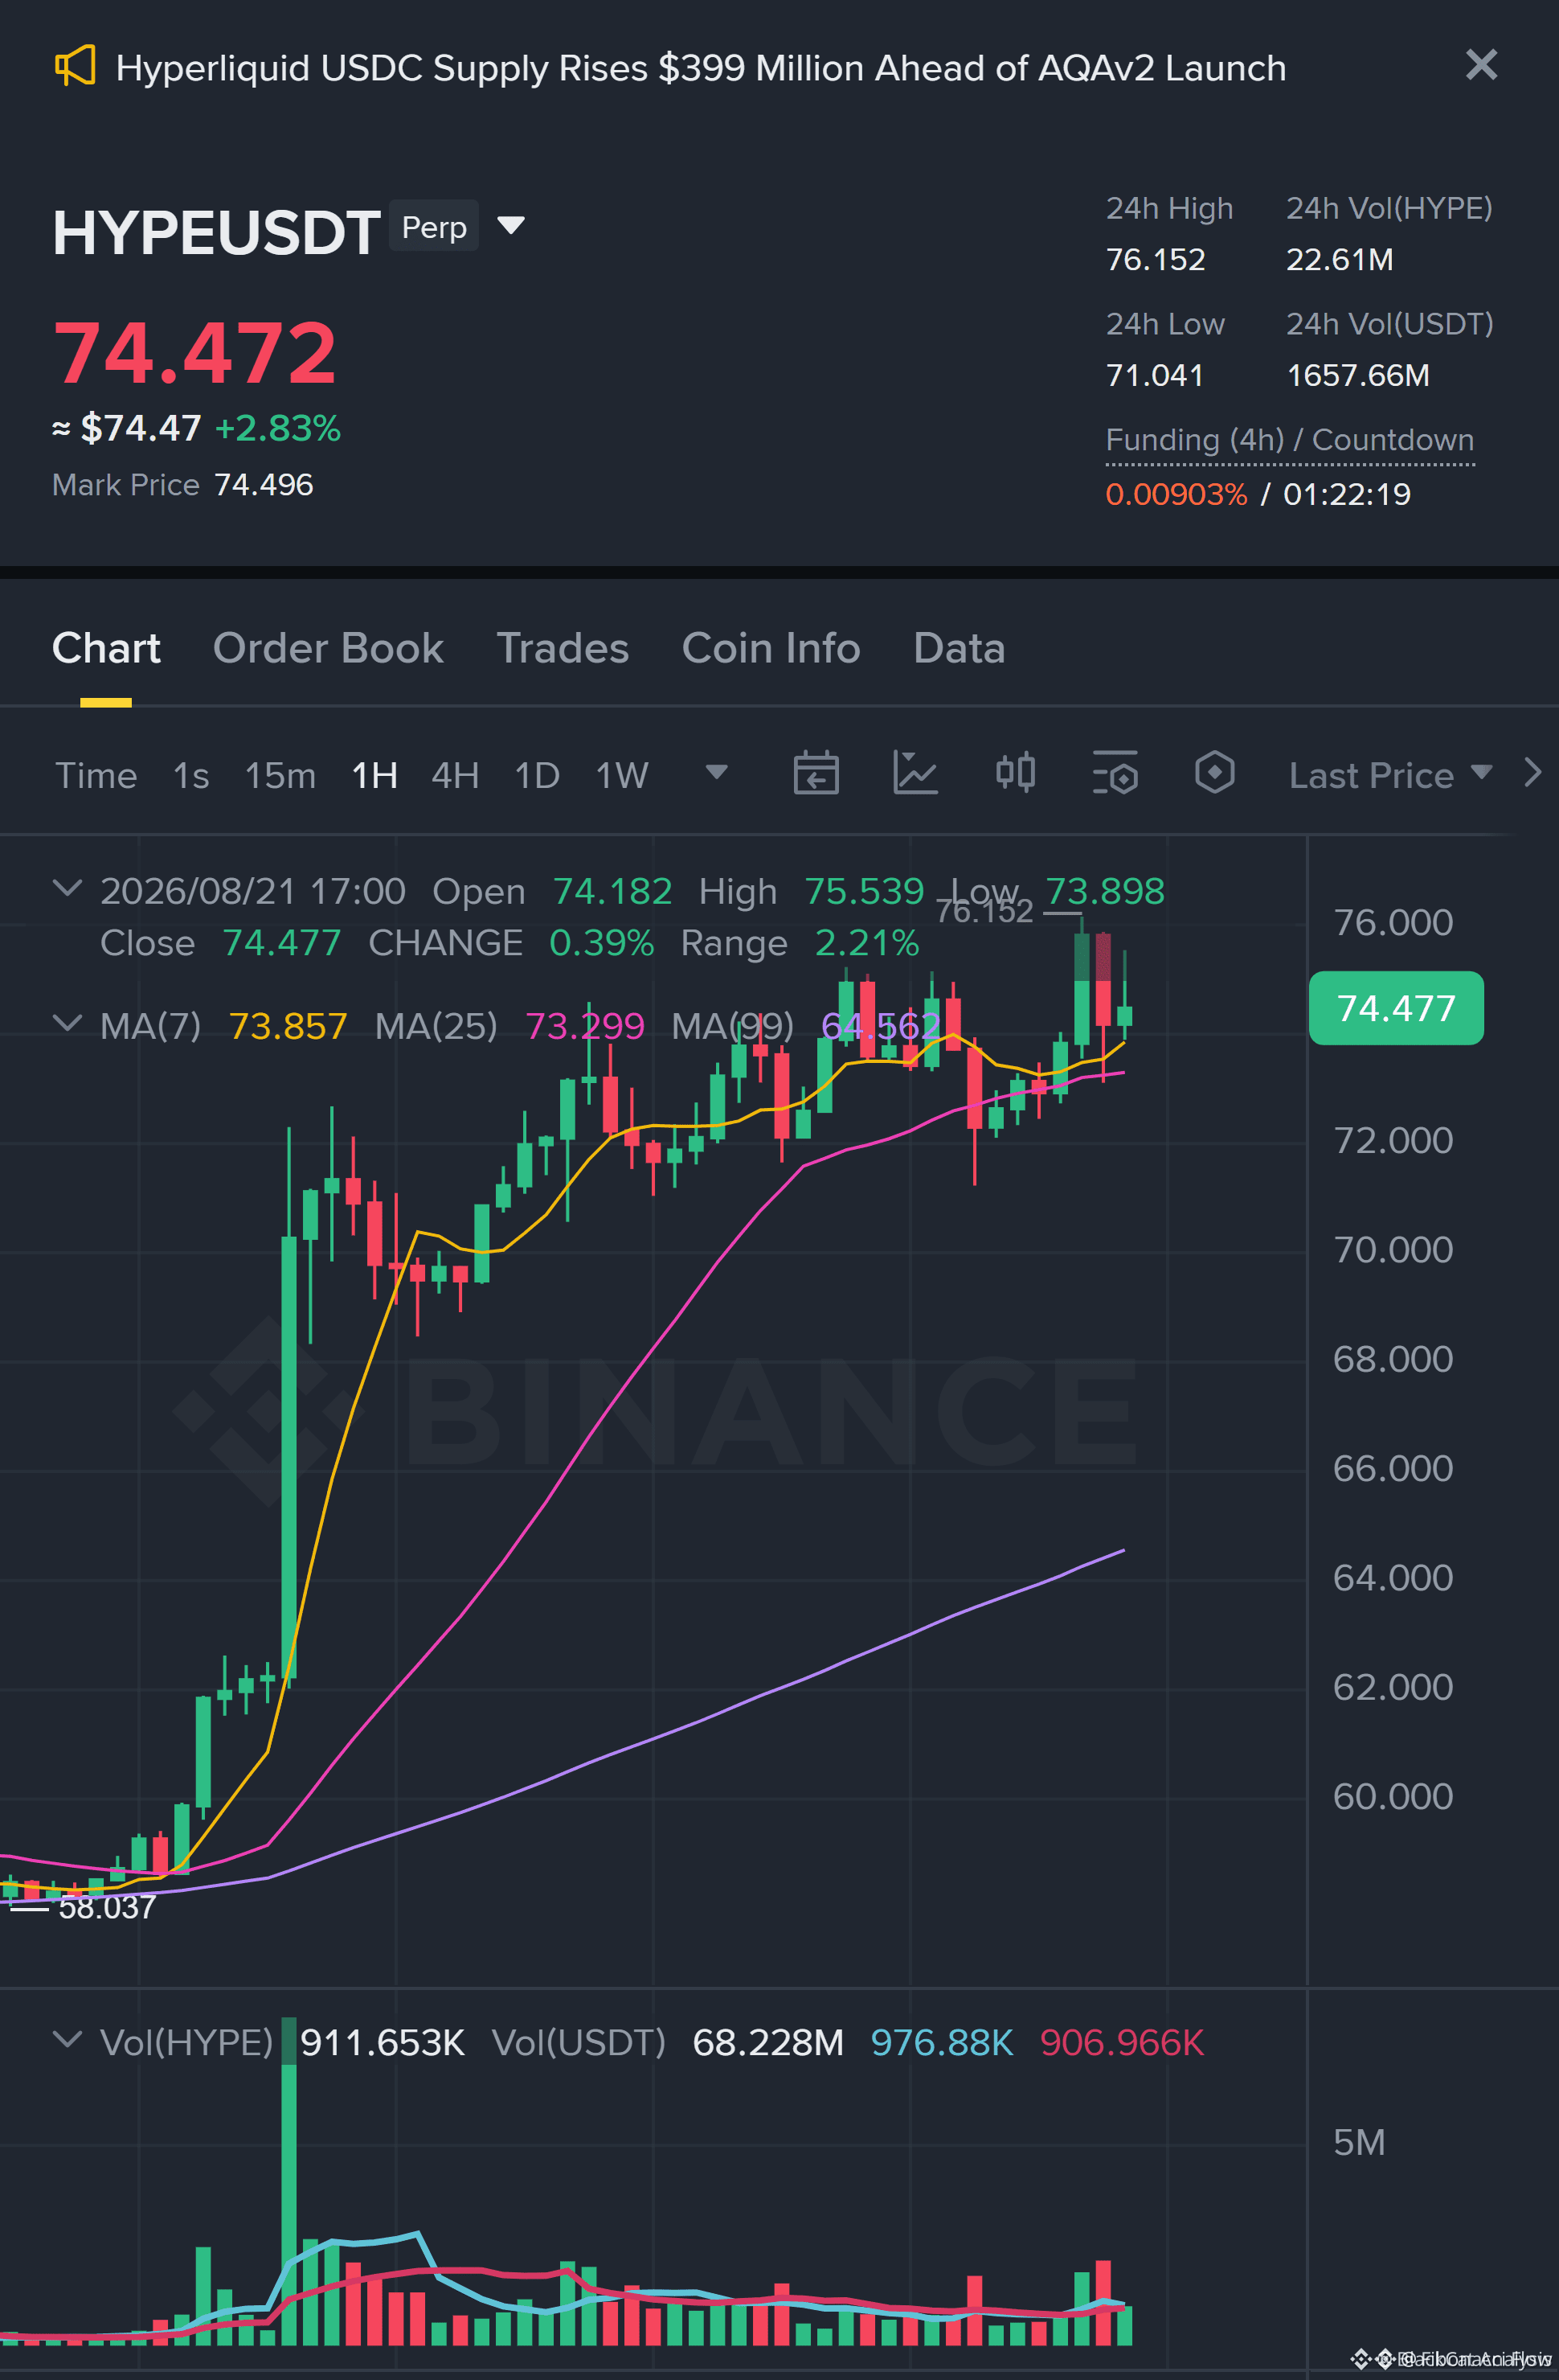Image resolution: width=1559 pixels, height=2380 pixels.
Task: Open the chart display settings icon
Action: (x=1115, y=773)
